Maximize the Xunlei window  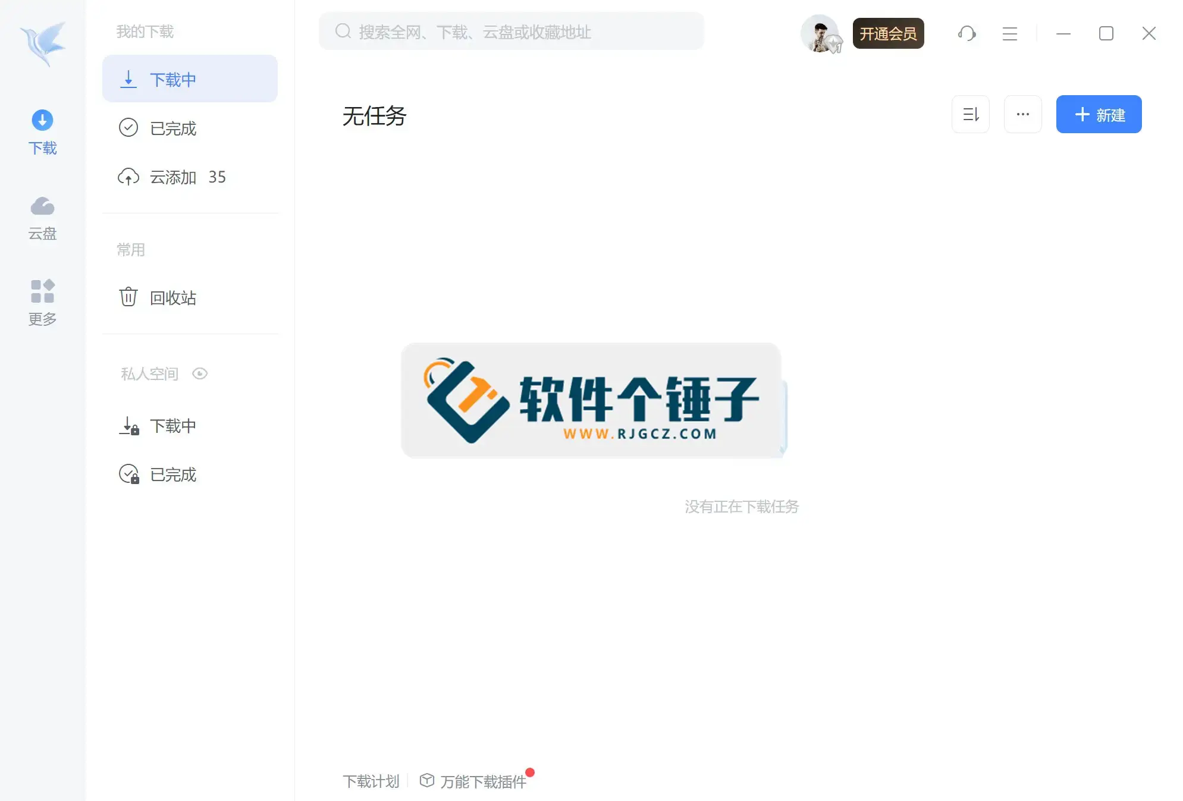[x=1106, y=33]
